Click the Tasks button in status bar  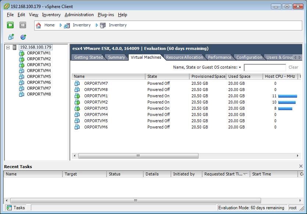click(x=16, y=208)
